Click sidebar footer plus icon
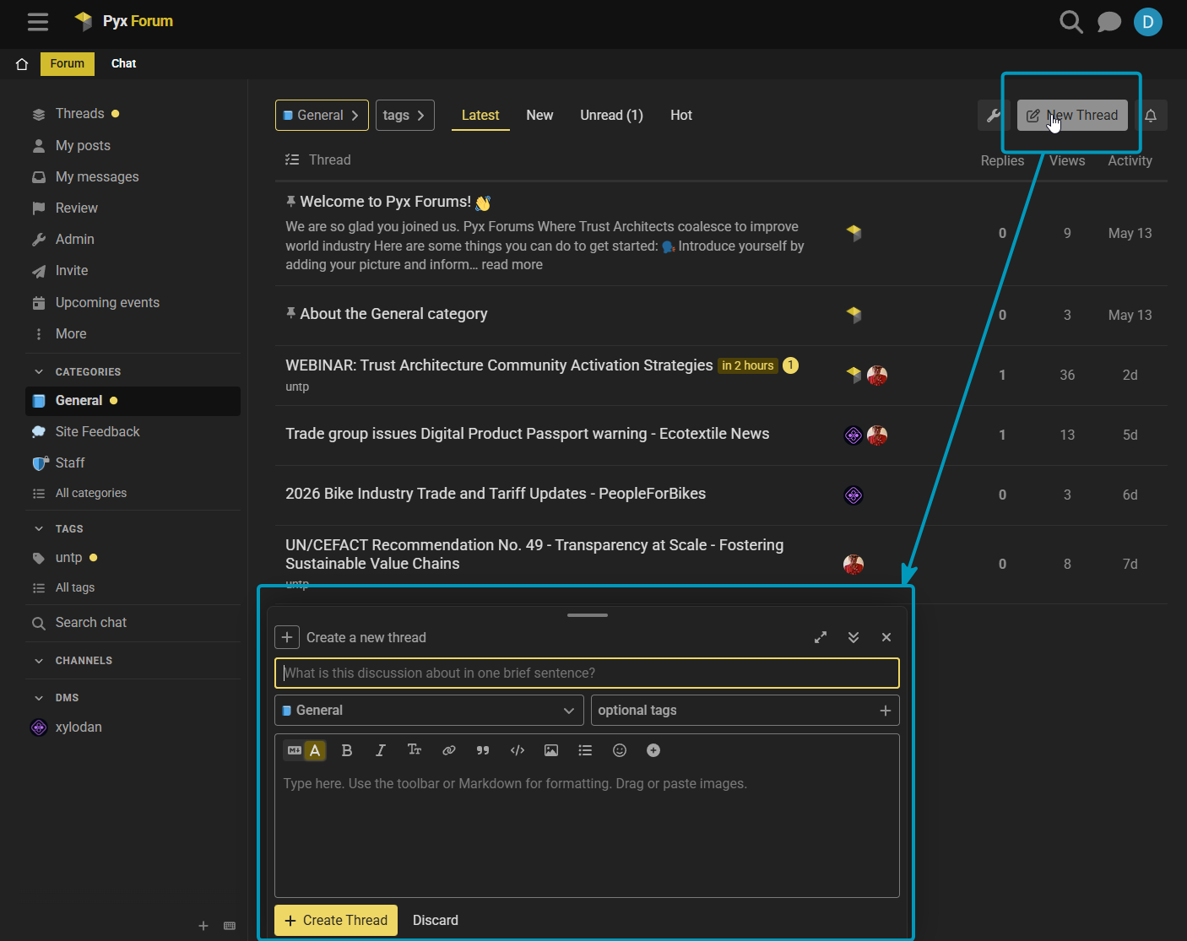Screen dimensions: 1187x941 click(203, 926)
